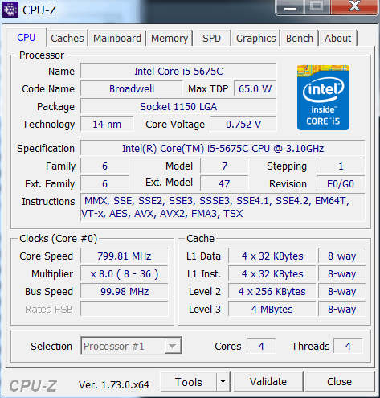The width and height of the screenshot is (380, 398).
Task: Click the Code Name field Broadwell
Action: point(132,89)
